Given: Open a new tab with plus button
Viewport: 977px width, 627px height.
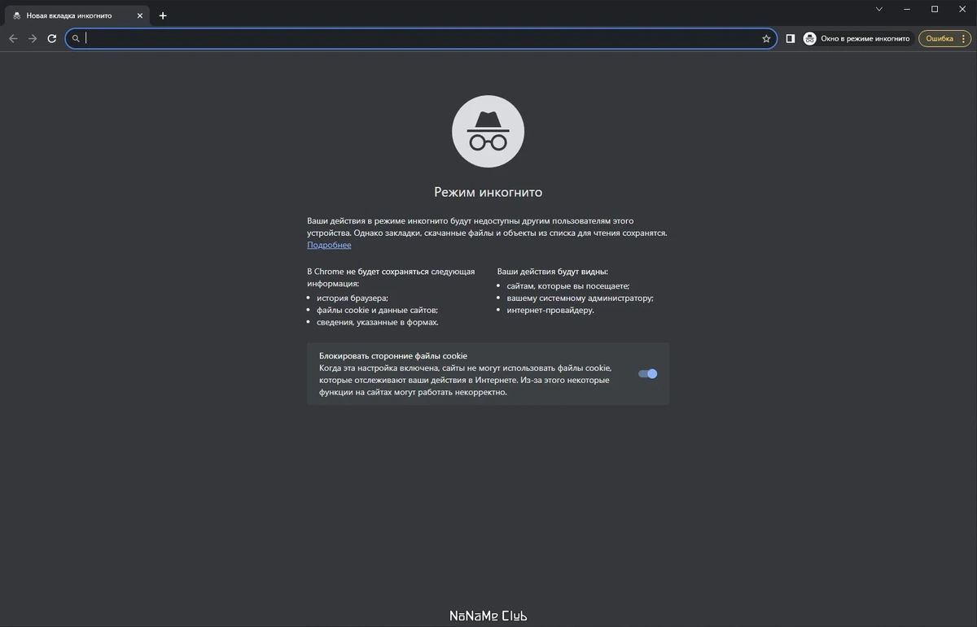Looking at the screenshot, I should click(163, 15).
